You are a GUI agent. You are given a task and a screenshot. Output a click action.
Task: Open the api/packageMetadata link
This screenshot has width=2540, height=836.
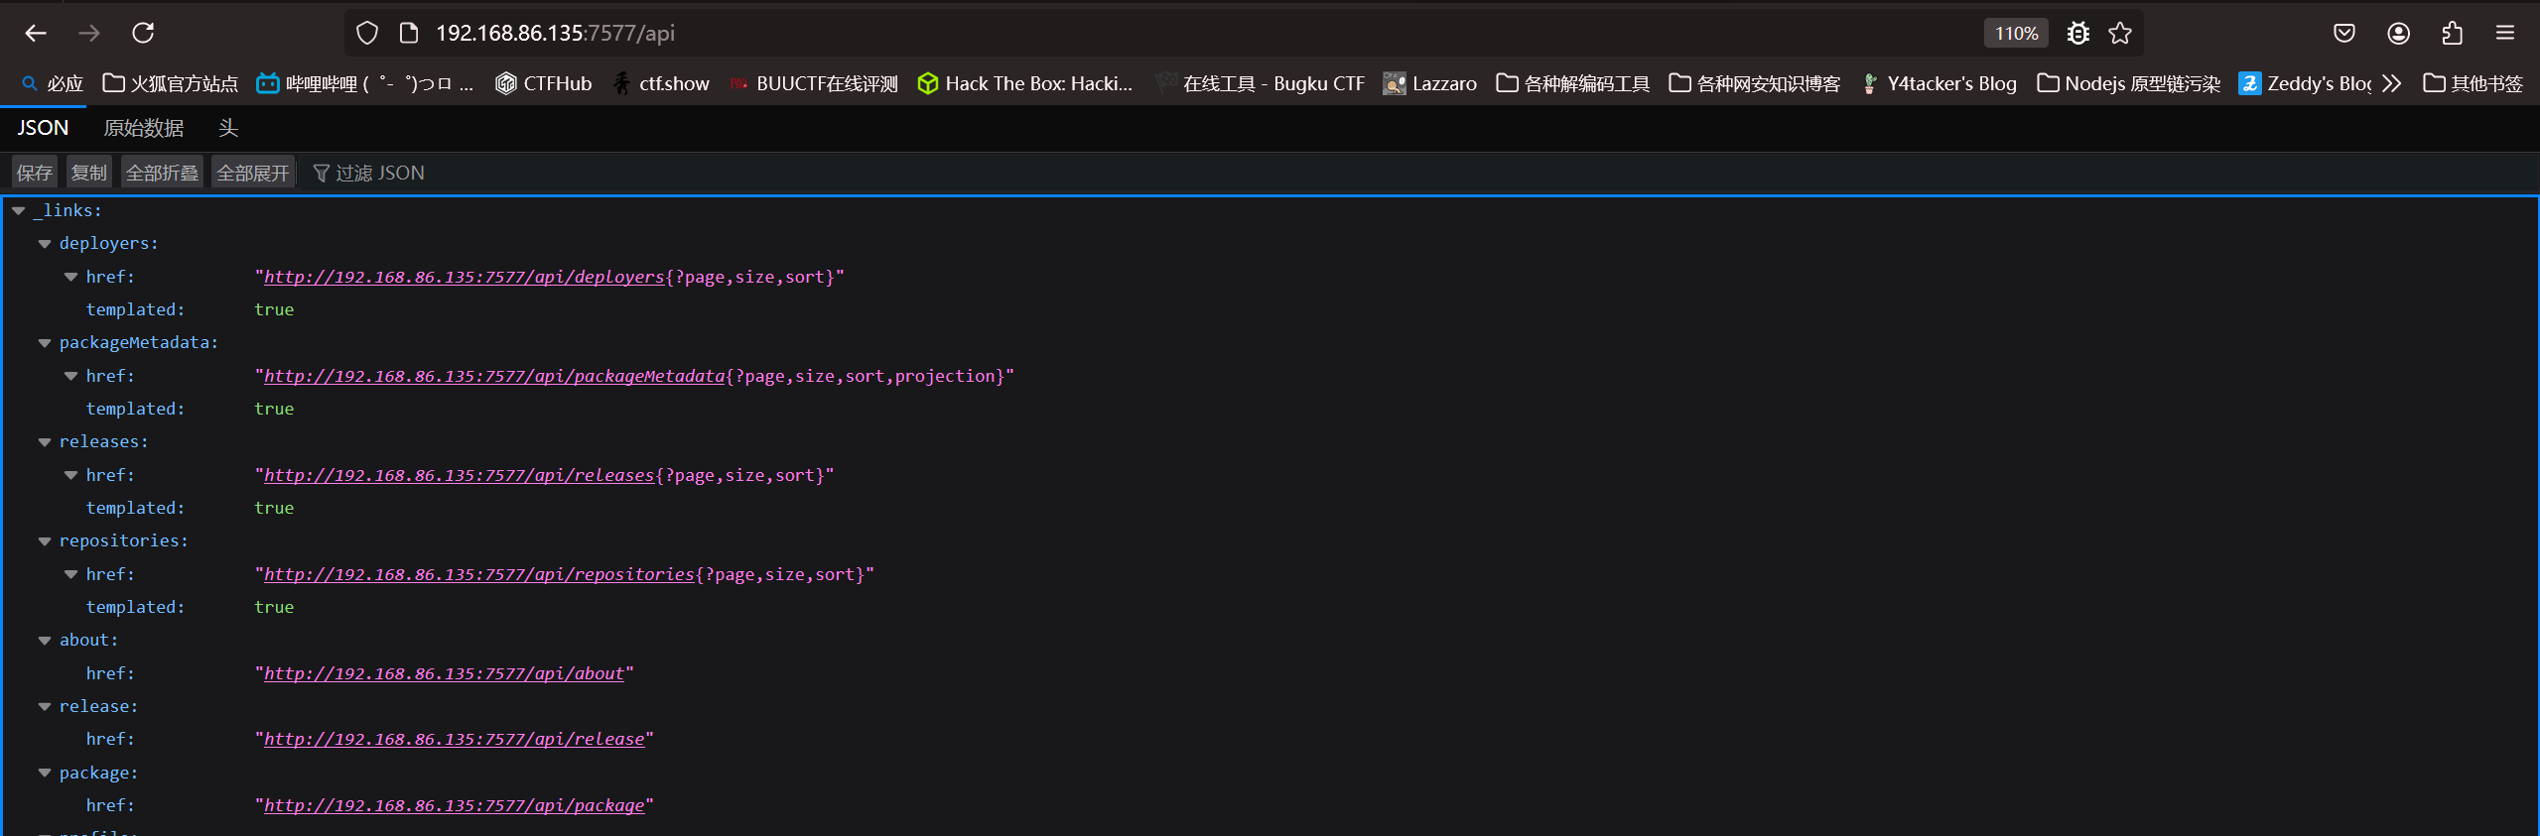pyautogui.click(x=494, y=376)
